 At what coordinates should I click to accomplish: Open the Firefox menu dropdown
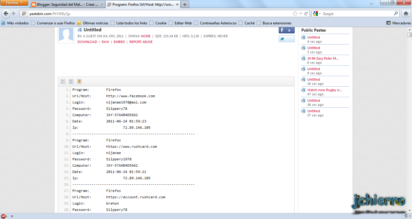(14, 3)
